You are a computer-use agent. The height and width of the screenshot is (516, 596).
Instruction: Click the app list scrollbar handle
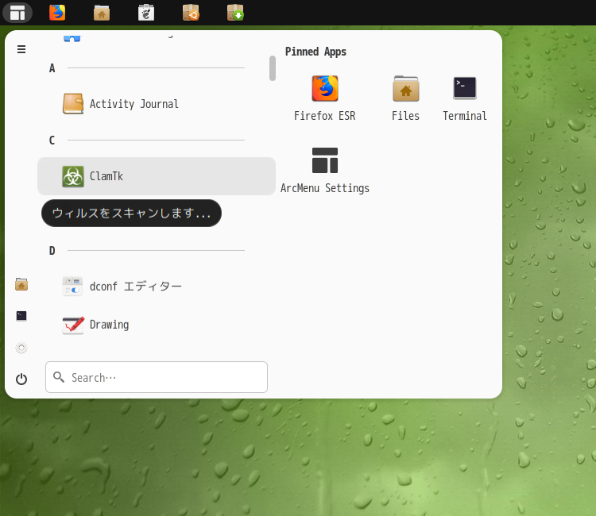coord(272,68)
